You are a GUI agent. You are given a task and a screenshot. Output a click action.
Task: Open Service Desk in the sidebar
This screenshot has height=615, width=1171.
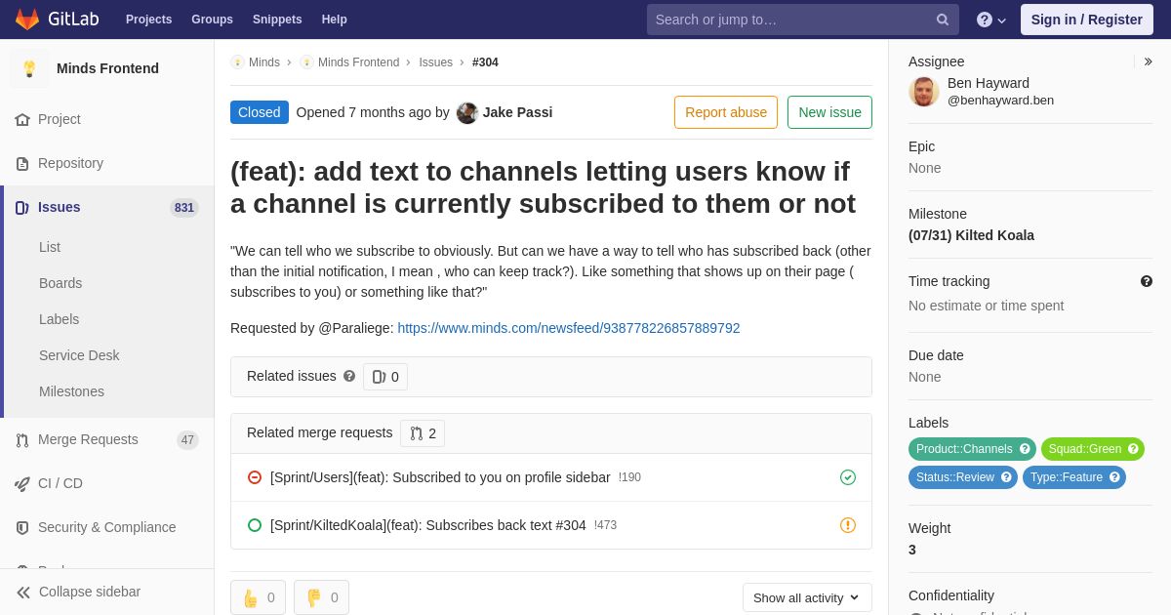tap(79, 355)
